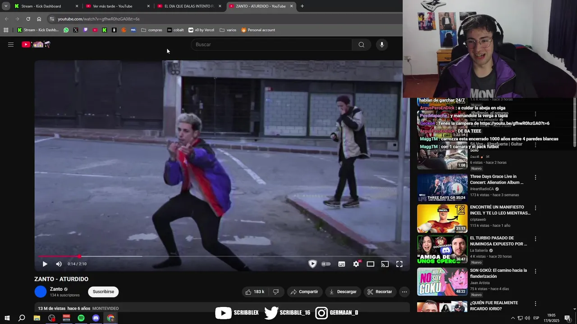Open the Zanto channel name link

click(x=56, y=289)
